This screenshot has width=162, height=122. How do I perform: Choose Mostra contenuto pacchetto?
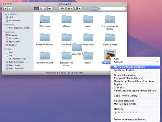(135, 67)
